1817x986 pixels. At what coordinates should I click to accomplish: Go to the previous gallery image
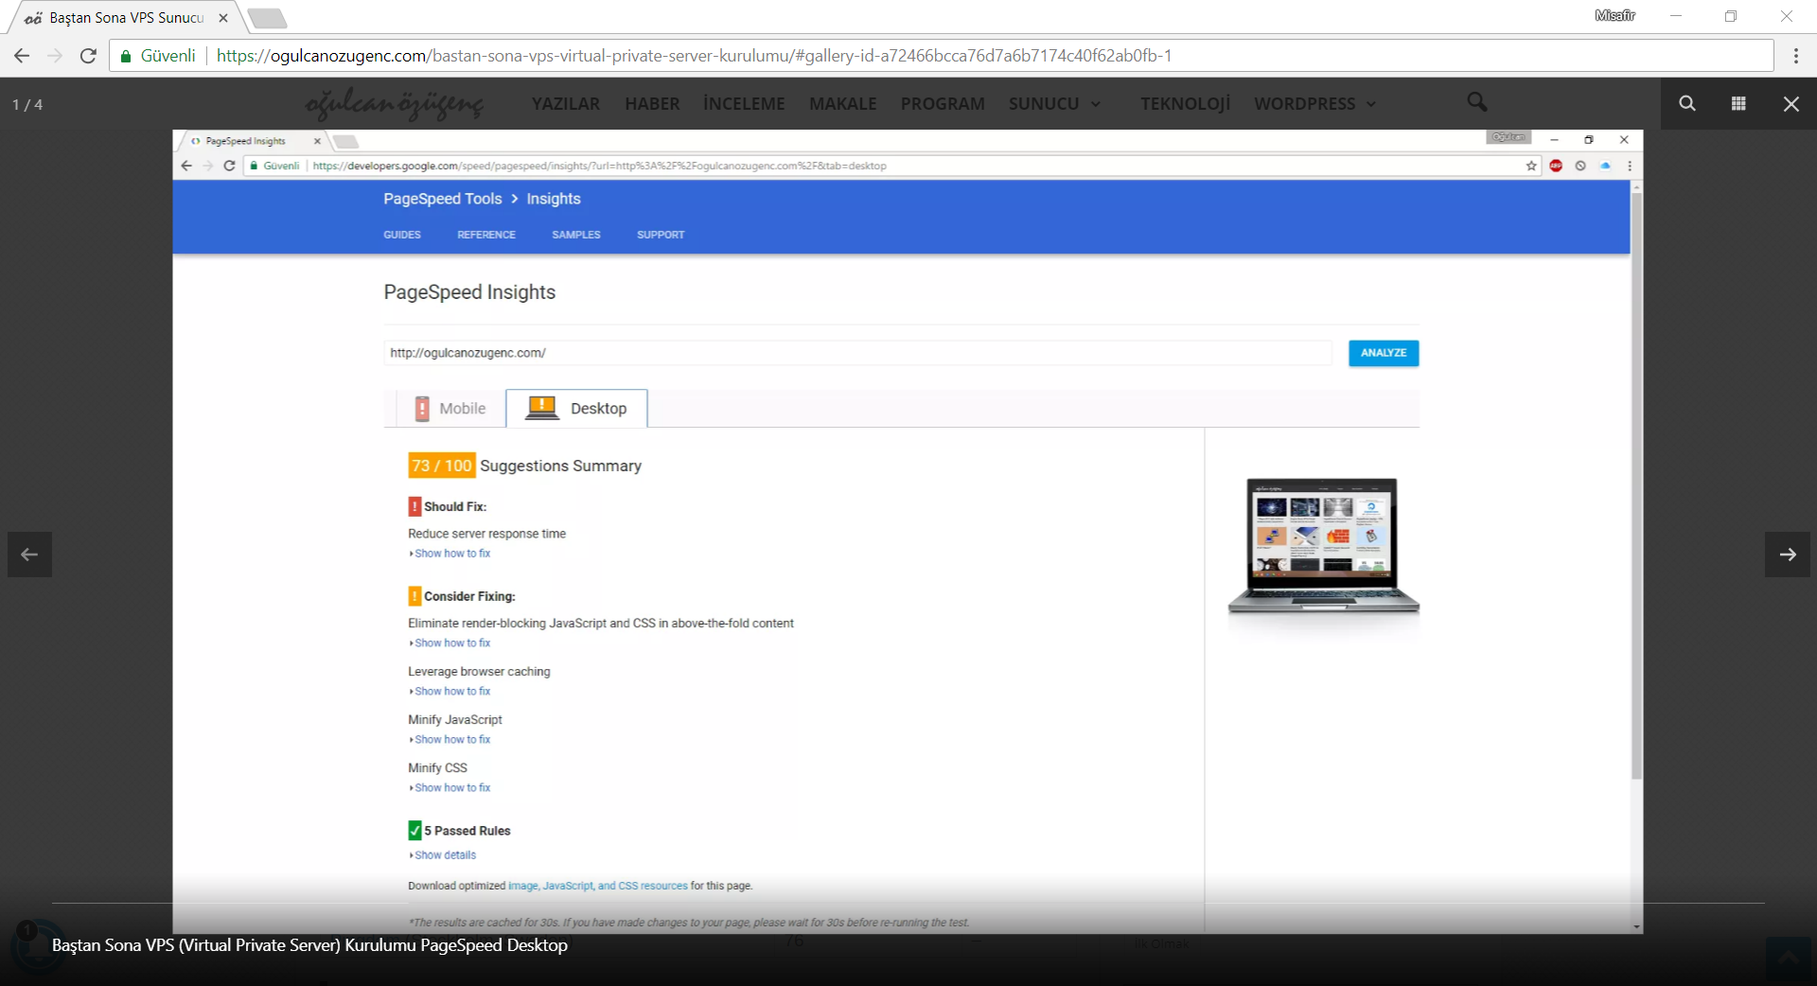29,555
